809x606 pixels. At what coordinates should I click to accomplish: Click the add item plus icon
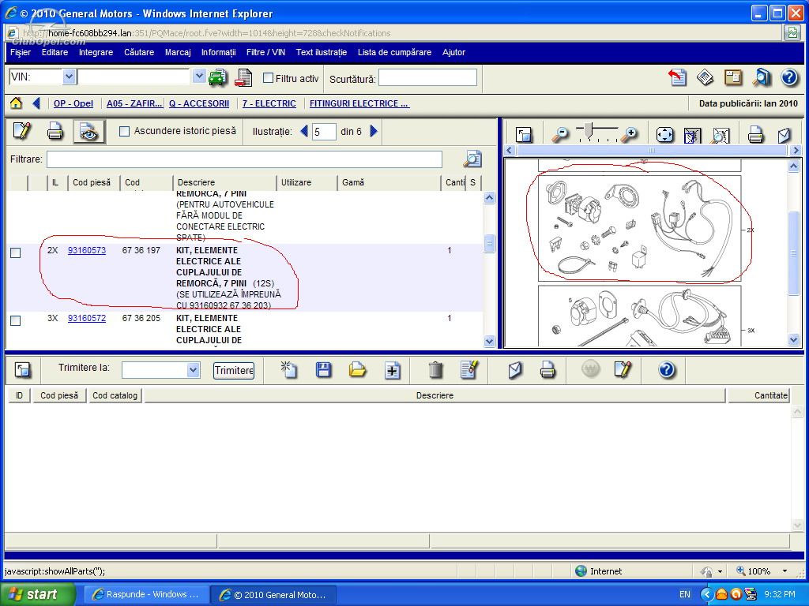coord(393,370)
